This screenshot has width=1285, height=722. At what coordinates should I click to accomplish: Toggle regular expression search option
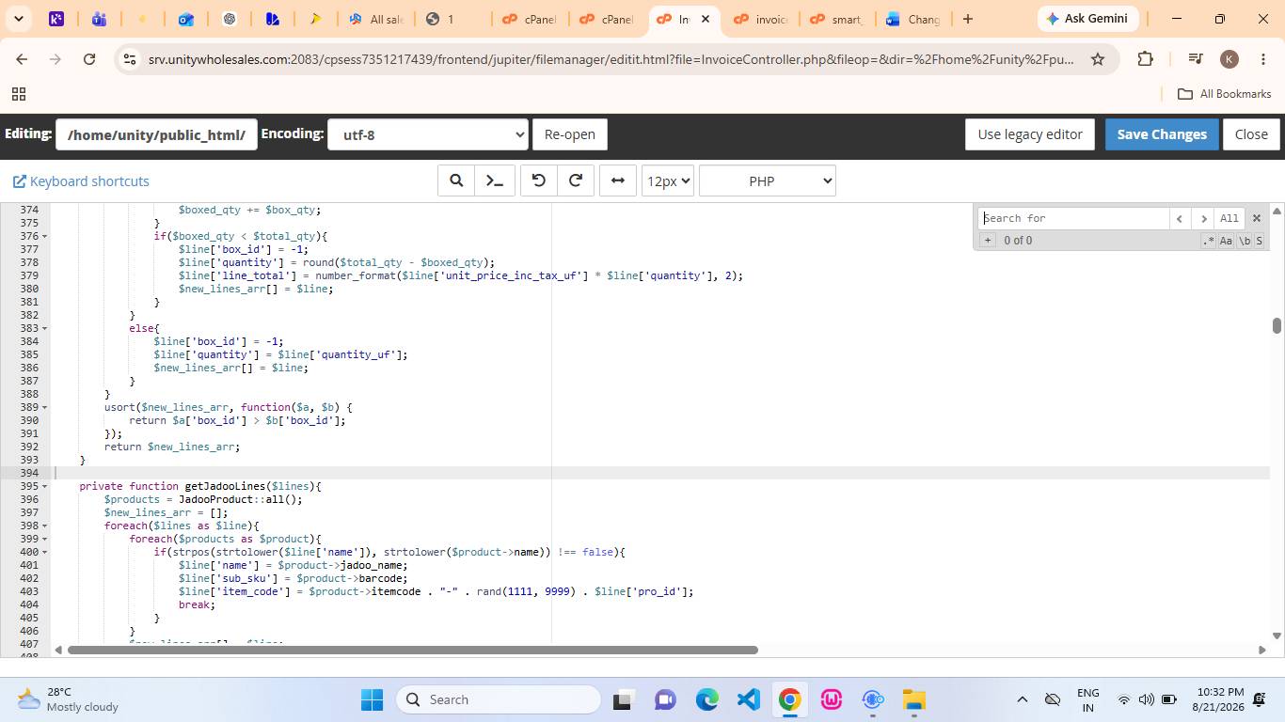(x=1209, y=241)
